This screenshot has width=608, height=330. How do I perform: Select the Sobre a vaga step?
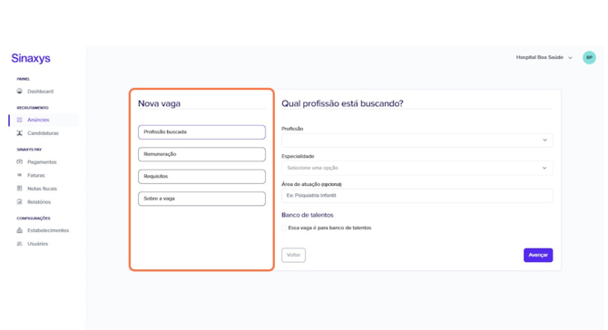point(201,199)
